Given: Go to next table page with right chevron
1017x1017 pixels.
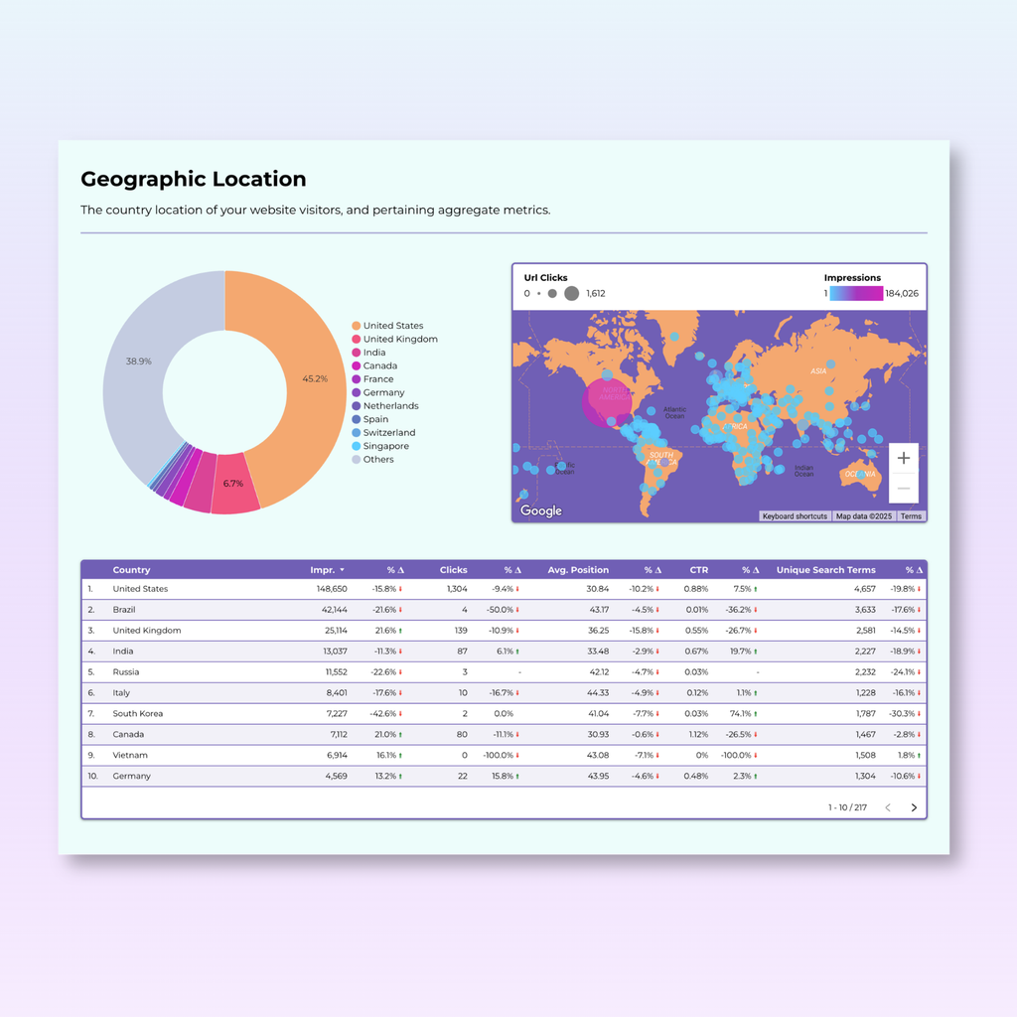Looking at the screenshot, I should pyautogui.click(x=913, y=807).
